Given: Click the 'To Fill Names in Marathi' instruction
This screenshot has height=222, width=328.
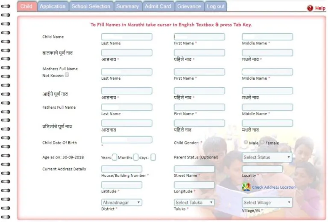Looking at the screenshot, I should pos(171,25).
